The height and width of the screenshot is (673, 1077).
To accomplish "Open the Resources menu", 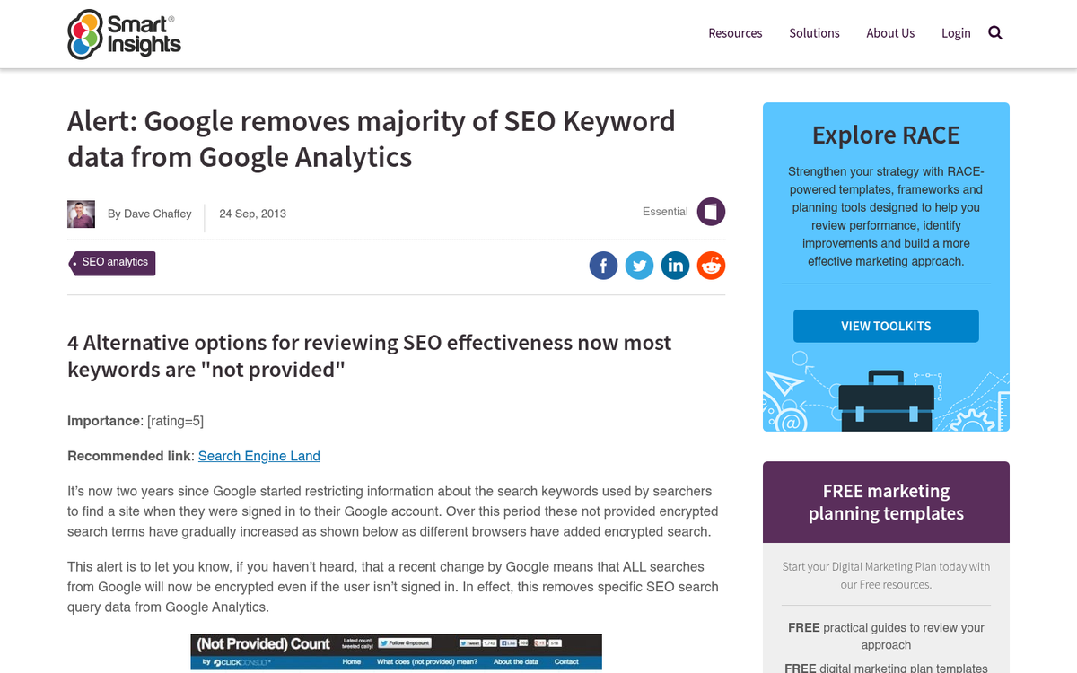I will (735, 32).
